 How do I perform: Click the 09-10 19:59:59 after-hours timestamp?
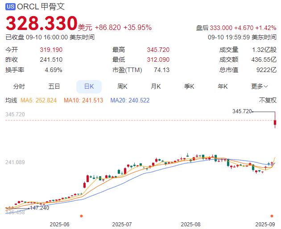coord(242,38)
